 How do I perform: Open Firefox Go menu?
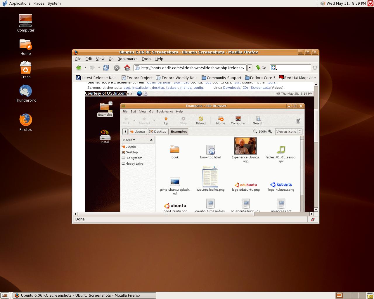pyautogui.click(x=111, y=59)
